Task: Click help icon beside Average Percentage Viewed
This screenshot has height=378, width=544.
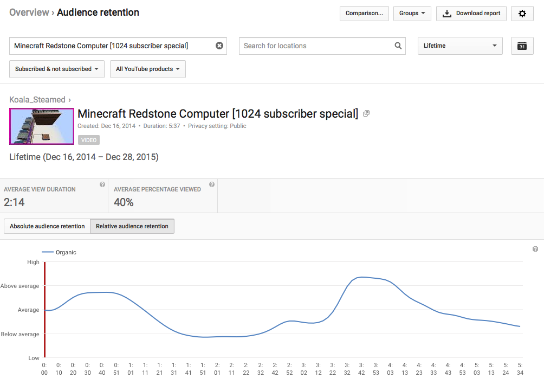Action: click(x=212, y=185)
